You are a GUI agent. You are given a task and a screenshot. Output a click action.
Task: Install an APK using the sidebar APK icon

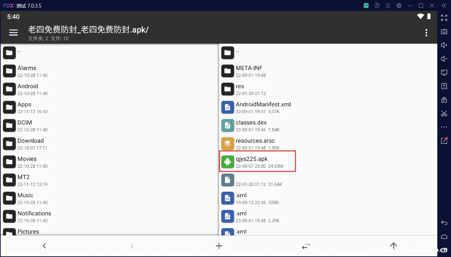444,86
